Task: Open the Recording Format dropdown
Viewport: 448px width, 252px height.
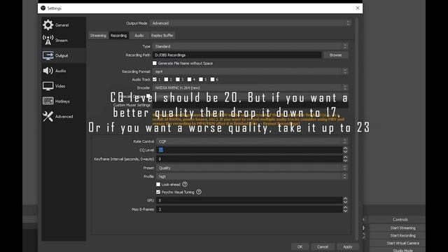Action: tap(250, 71)
